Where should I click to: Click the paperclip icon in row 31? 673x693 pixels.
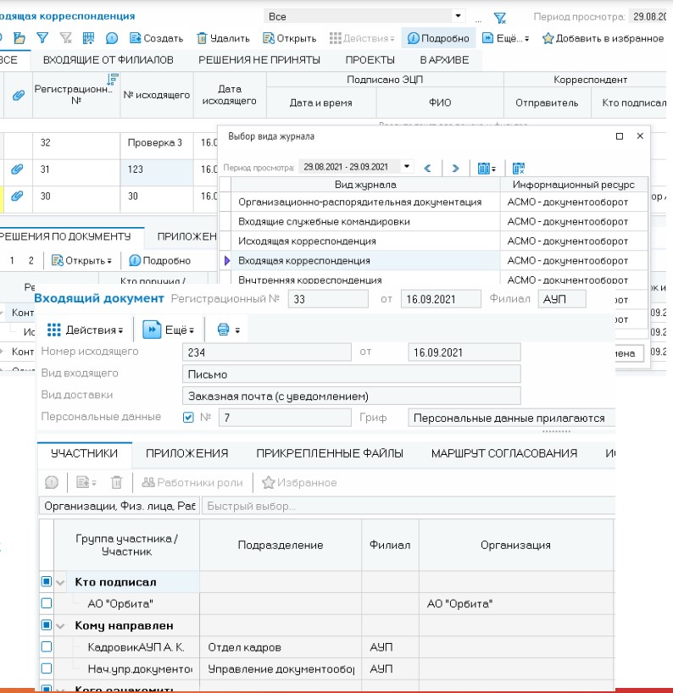coord(17,169)
